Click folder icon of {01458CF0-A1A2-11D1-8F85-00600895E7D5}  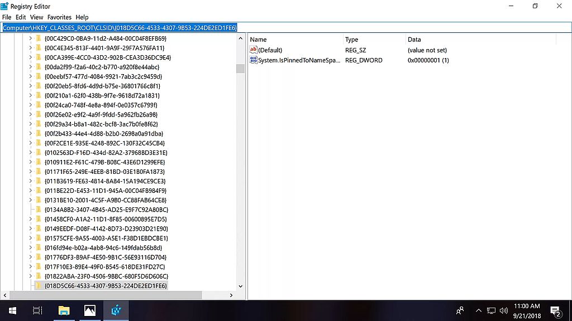pyautogui.click(x=39, y=219)
